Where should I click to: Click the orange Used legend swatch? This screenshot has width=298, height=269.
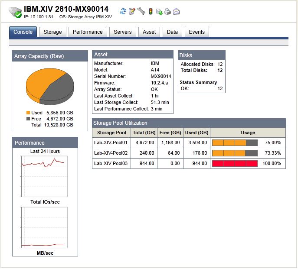click(x=28, y=113)
